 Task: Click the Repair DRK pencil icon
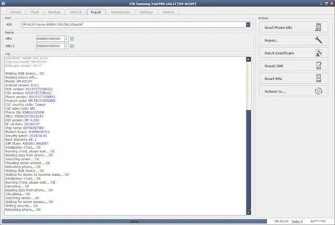coord(319,65)
